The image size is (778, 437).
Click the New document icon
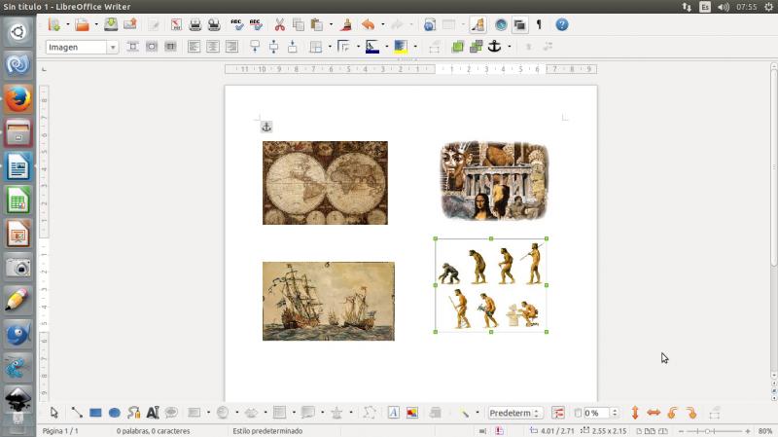click(x=54, y=25)
